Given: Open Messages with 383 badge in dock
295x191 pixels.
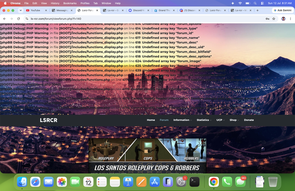Looking at the screenshot, I should [x=240, y=182].
